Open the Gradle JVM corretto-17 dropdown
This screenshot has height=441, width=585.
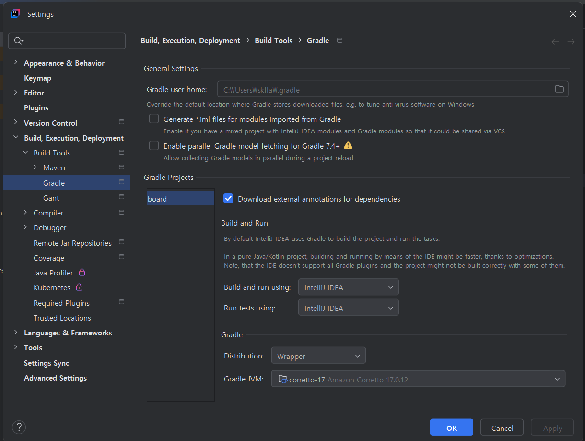[x=418, y=379]
